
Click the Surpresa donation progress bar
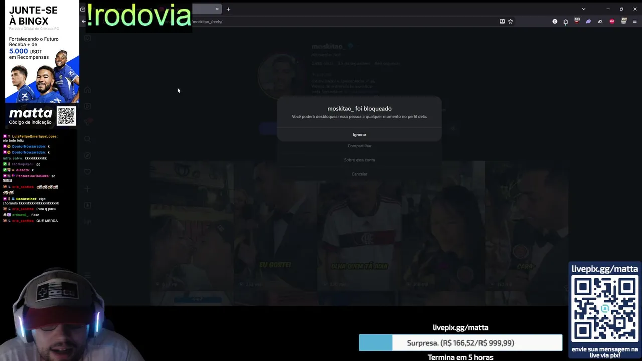point(460,343)
